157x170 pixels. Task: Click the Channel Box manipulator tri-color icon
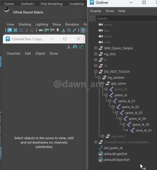[69, 47]
